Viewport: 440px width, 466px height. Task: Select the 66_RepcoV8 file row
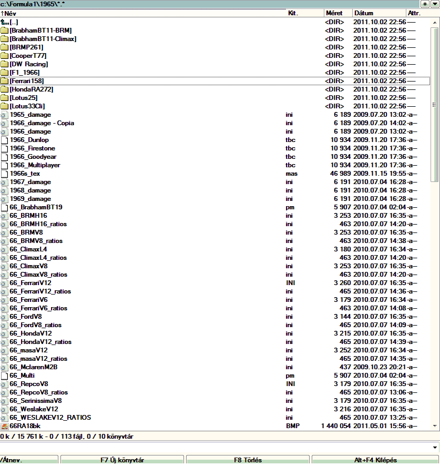[215, 384]
